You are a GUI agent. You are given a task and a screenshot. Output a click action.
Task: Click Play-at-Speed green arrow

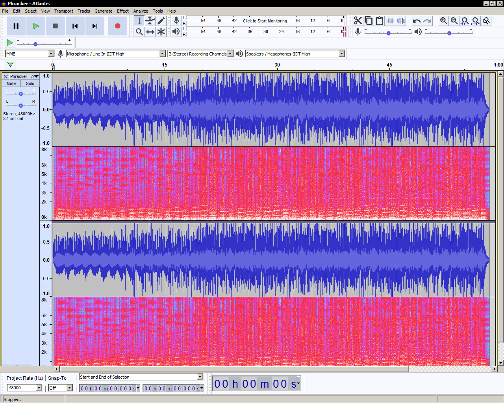tap(10, 43)
